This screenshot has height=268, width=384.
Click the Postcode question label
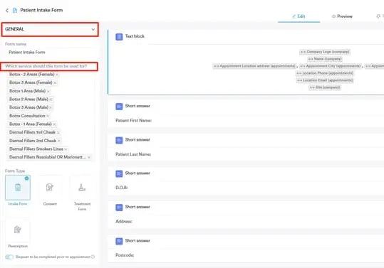click(125, 255)
